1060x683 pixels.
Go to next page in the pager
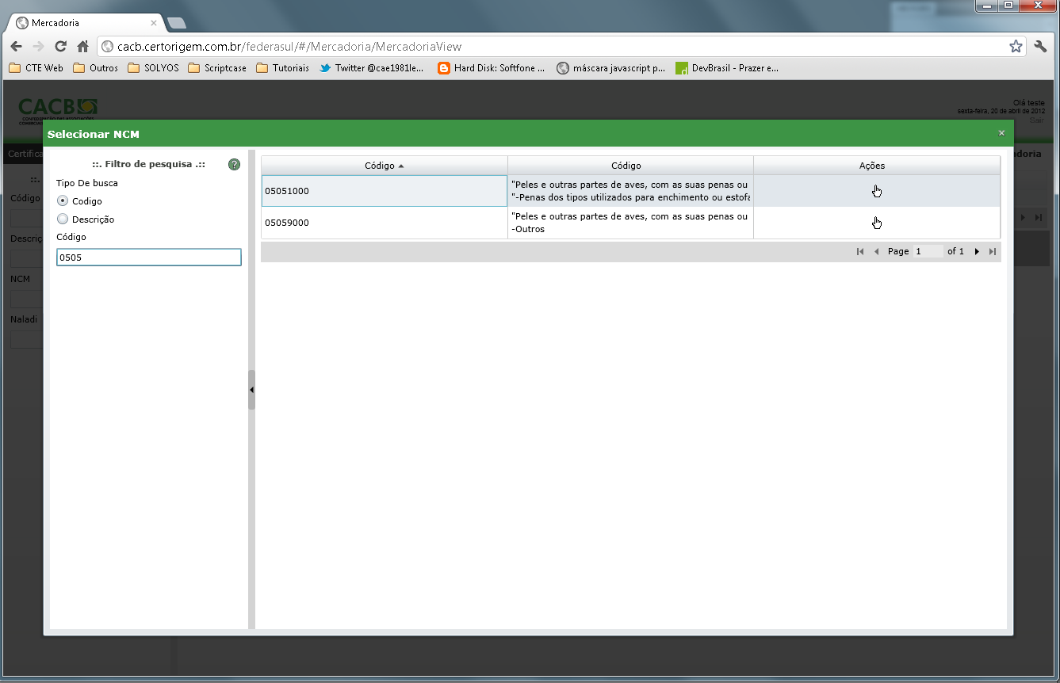(977, 251)
